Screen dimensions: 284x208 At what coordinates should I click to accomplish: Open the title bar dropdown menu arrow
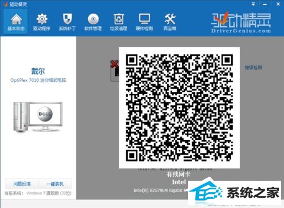(253, 4)
